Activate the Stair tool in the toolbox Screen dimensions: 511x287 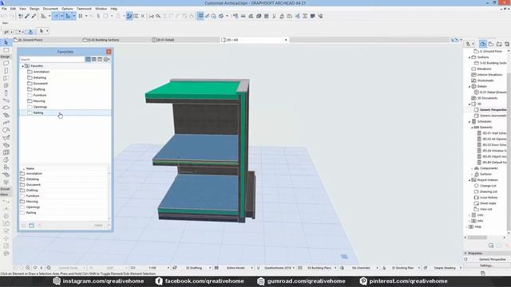click(x=6, y=115)
